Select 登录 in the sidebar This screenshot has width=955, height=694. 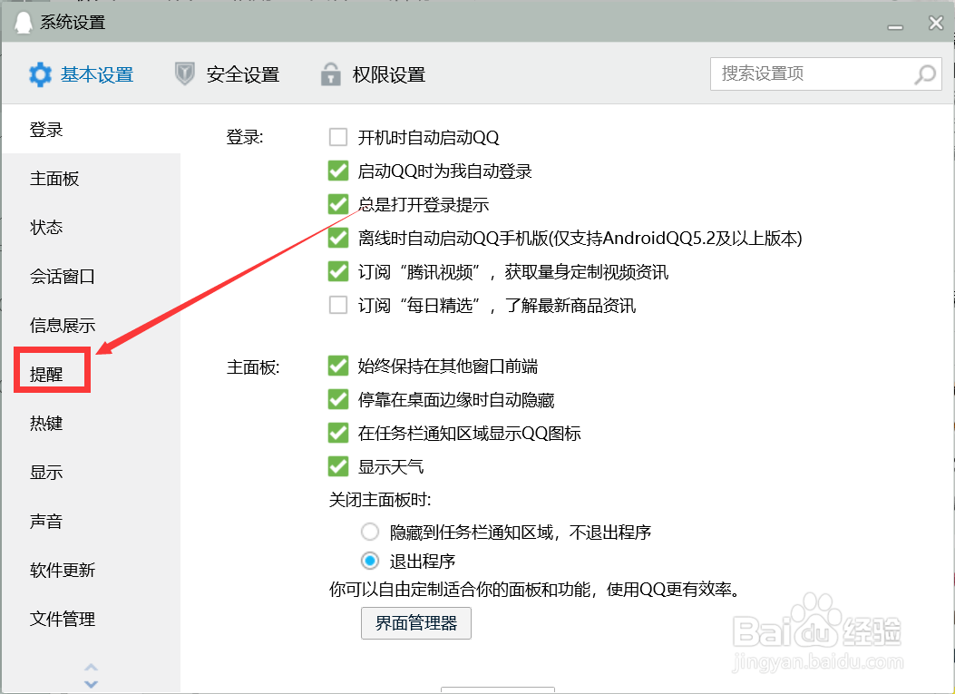coord(92,129)
